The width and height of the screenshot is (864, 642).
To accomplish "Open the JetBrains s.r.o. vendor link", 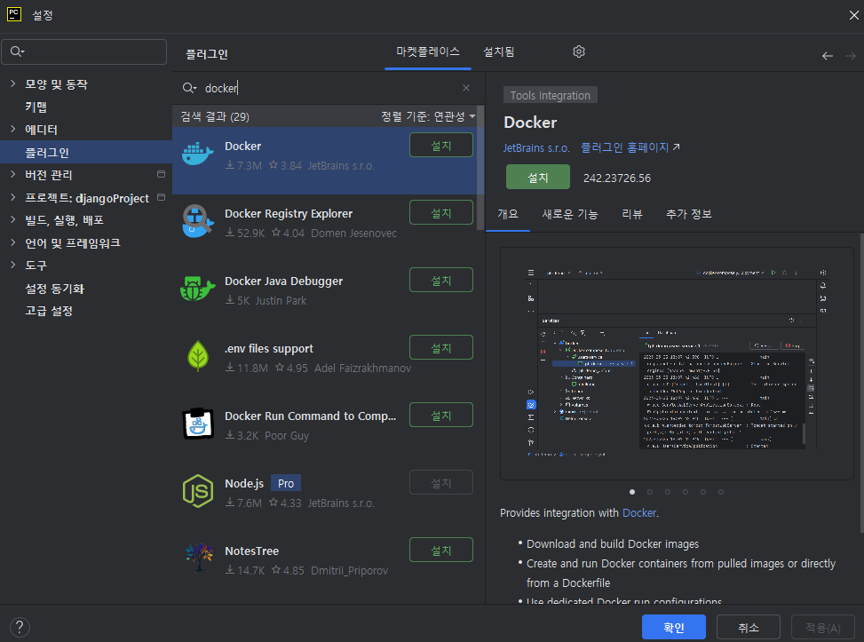I will pyautogui.click(x=536, y=147).
